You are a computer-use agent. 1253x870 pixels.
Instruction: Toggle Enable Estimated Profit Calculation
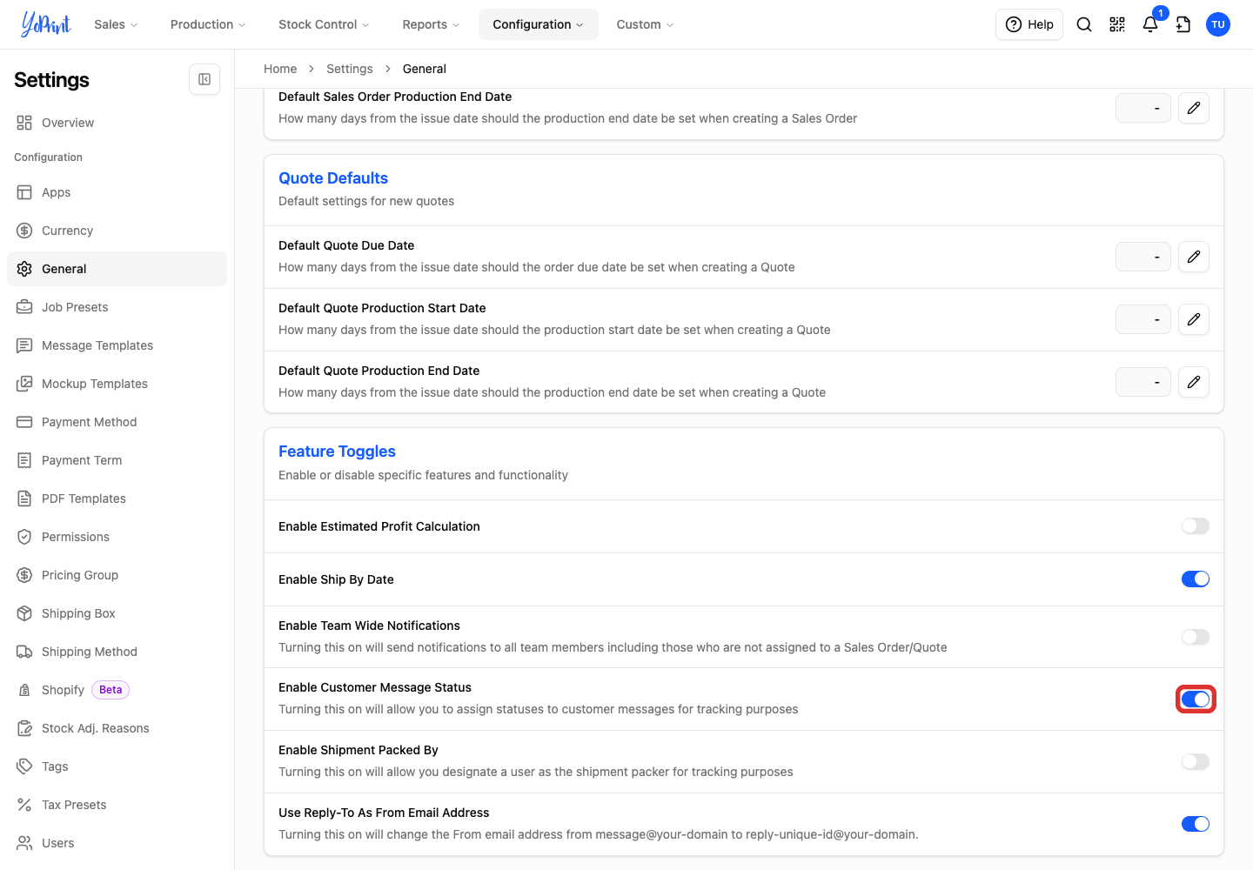pos(1196,525)
